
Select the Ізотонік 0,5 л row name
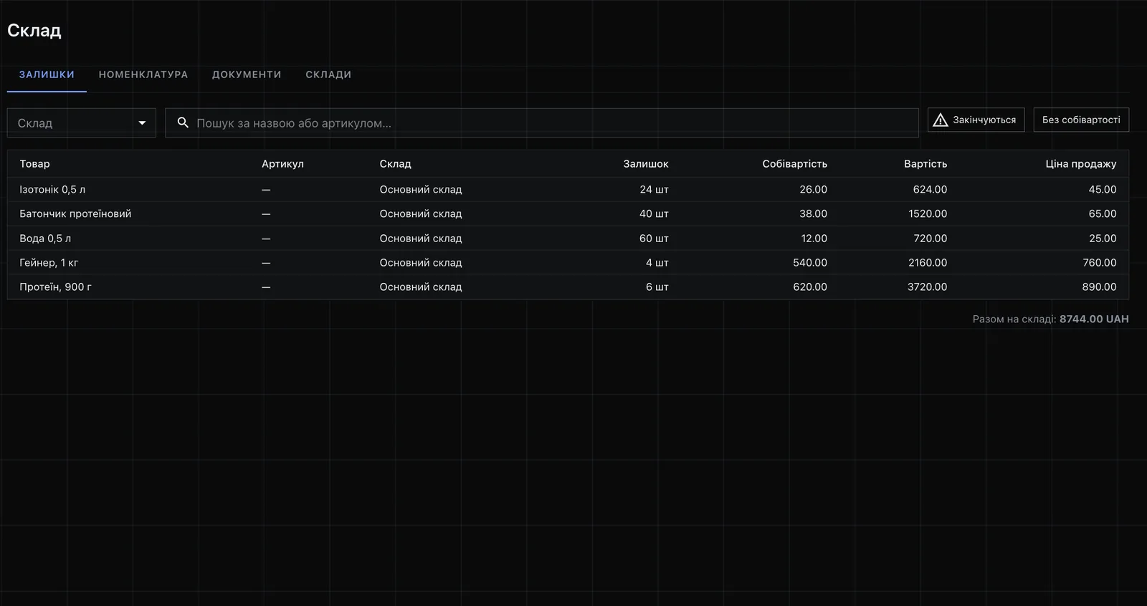[52, 190]
